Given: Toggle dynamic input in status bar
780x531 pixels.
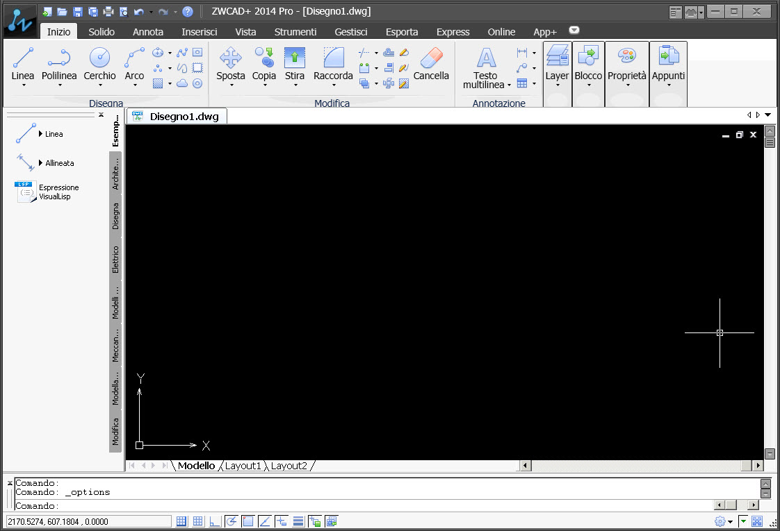Looking at the screenshot, I should [x=281, y=521].
